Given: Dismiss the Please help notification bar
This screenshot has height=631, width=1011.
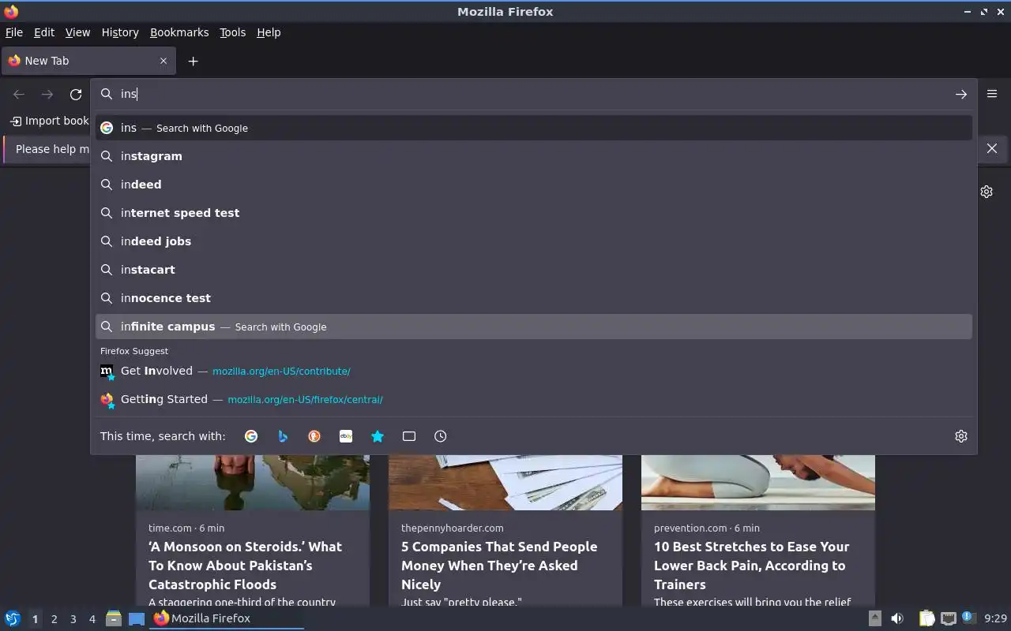Looking at the screenshot, I should point(992,148).
